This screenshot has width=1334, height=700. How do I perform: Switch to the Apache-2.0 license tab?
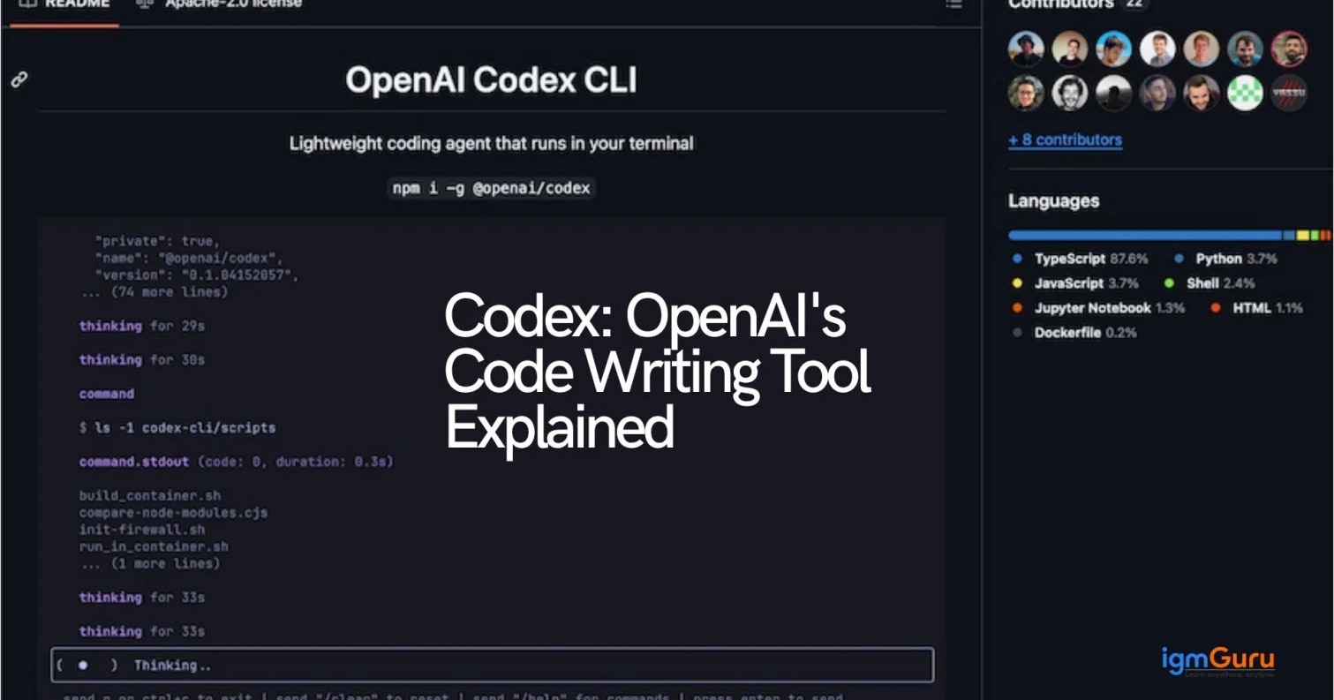pos(220,4)
